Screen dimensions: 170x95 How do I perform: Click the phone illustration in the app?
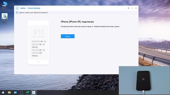pos(38,43)
